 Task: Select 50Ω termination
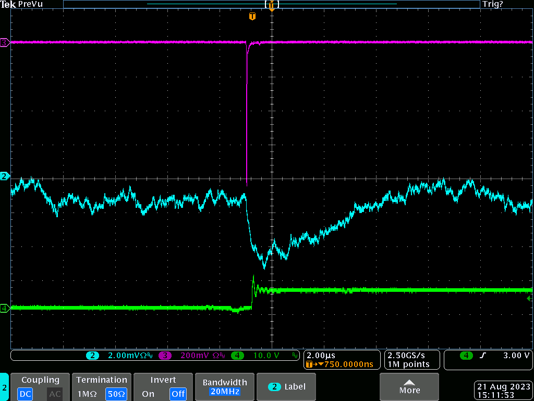(116, 394)
